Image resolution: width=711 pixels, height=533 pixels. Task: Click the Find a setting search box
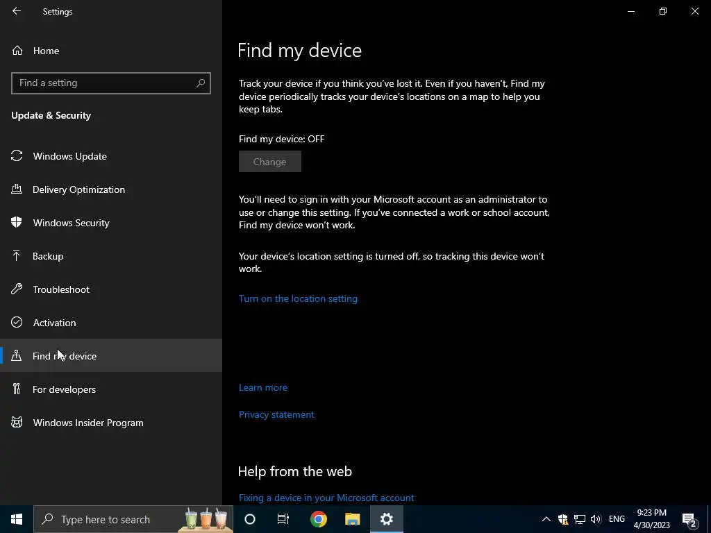click(110, 83)
